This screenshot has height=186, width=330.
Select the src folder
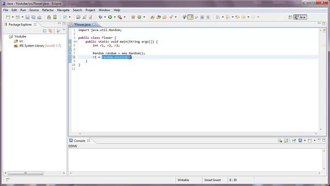(x=21, y=41)
